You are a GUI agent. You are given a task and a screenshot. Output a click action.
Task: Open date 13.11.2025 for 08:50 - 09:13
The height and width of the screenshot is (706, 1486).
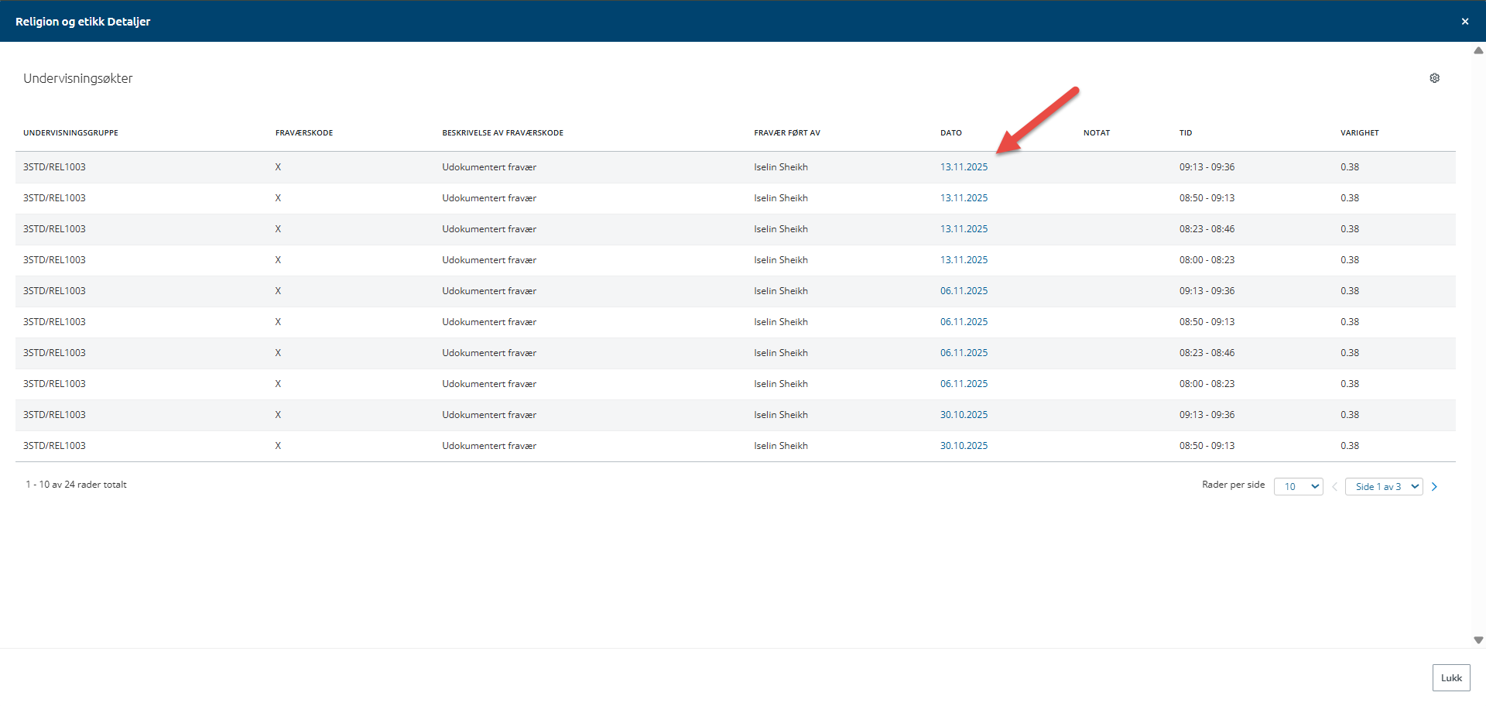pos(964,198)
